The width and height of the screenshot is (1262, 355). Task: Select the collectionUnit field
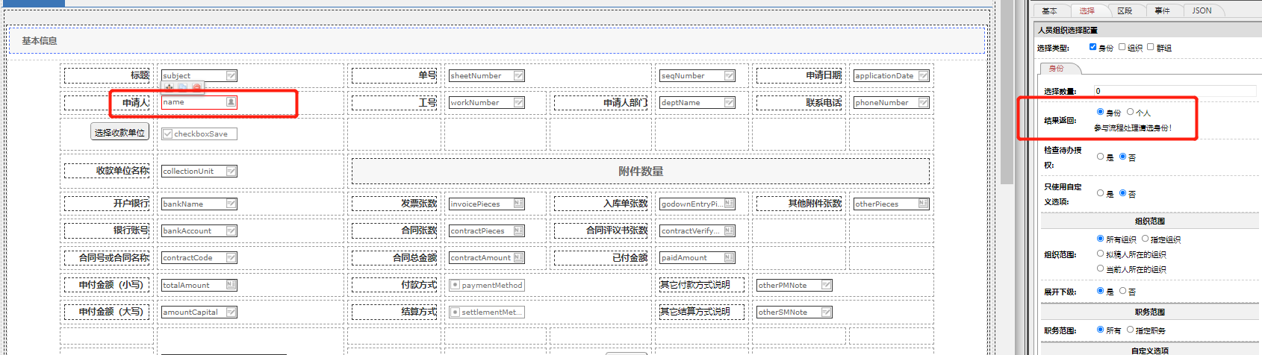point(199,171)
